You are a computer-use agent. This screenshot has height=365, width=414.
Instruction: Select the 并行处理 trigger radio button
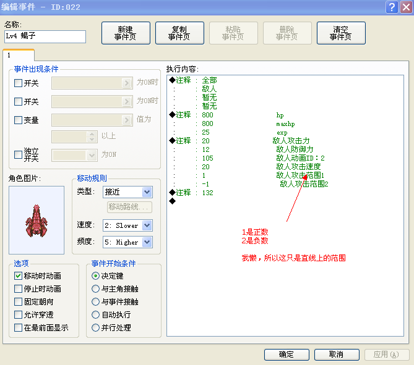point(95,328)
